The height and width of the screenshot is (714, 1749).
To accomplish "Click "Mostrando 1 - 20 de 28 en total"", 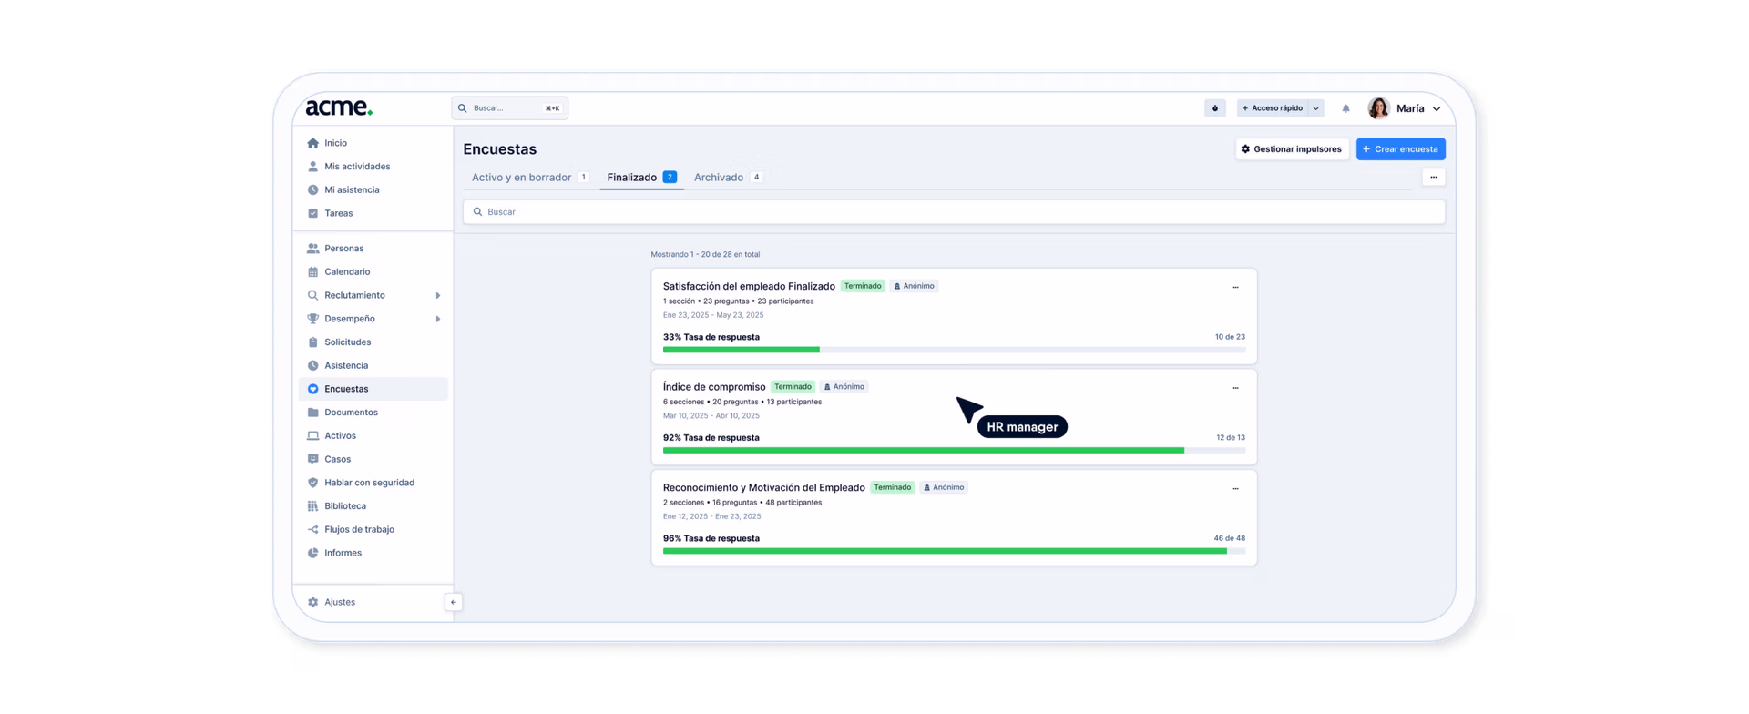I will [x=705, y=255].
